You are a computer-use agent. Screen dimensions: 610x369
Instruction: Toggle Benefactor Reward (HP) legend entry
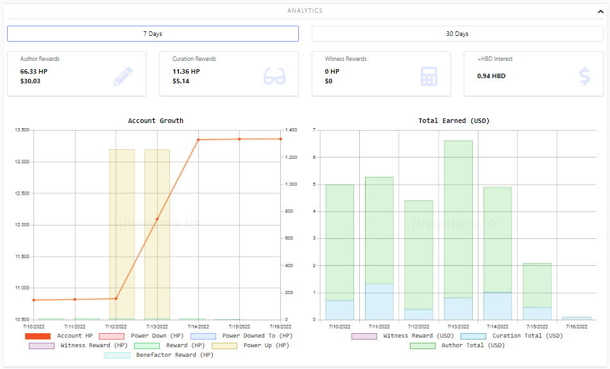pyautogui.click(x=159, y=355)
